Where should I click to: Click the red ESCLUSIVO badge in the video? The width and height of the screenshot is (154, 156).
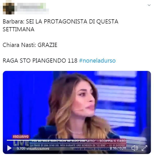pyautogui.click(x=21, y=137)
